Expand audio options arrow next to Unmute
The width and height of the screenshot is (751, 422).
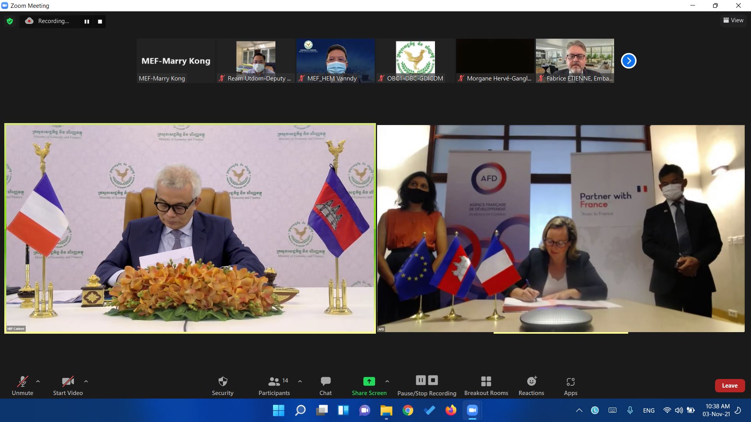(38, 381)
